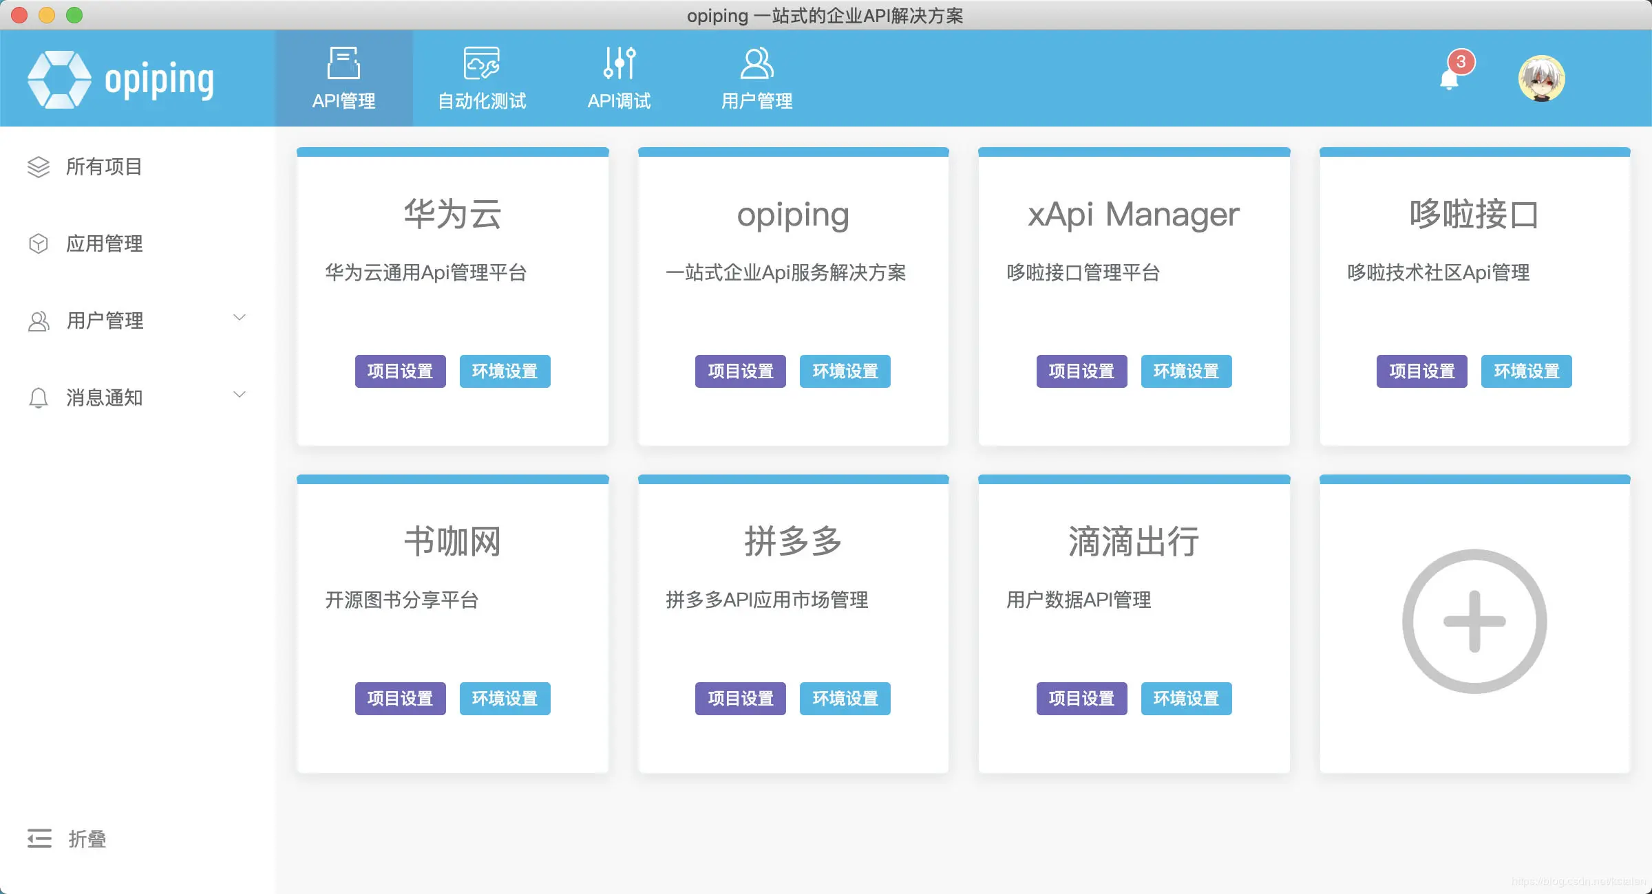Click the API调试 sliders icon
Image resolution: width=1652 pixels, height=894 pixels.
tap(618, 62)
